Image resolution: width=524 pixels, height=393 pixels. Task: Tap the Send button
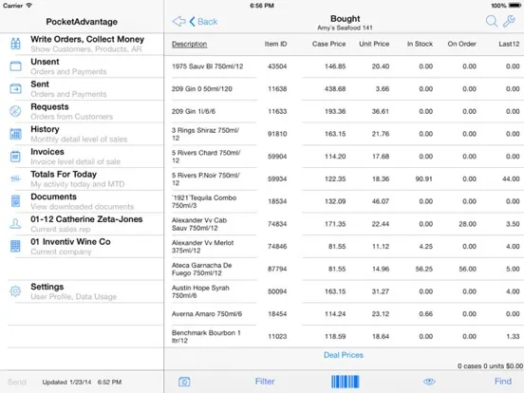pos(17,382)
